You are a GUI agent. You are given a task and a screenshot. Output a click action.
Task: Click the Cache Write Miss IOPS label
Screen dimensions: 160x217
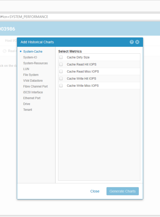tap(83, 86)
